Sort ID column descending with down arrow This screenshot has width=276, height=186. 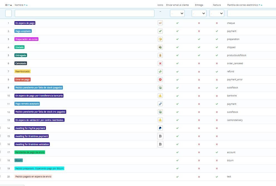(9, 5)
